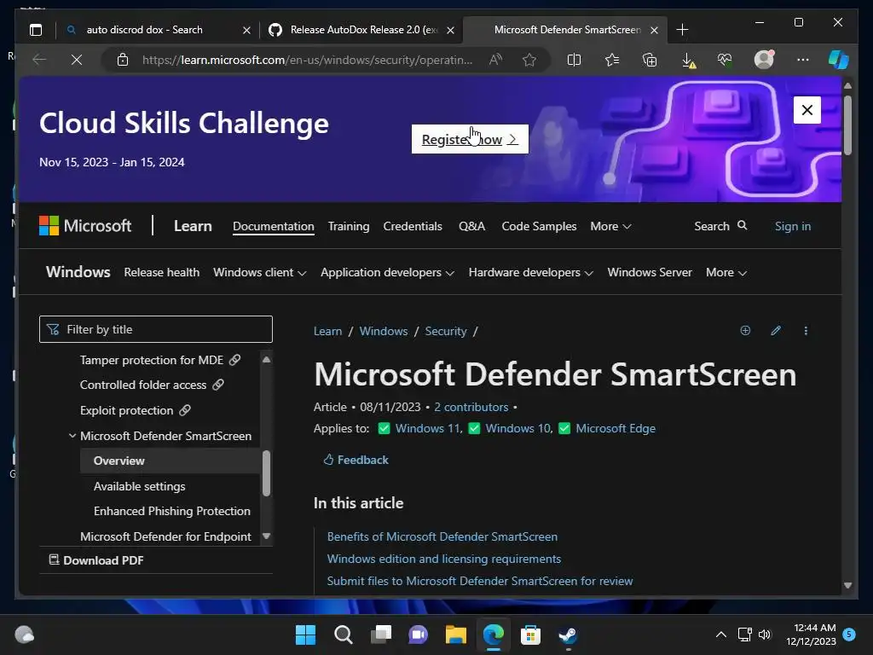Open Security breadcrumb link
The height and width of the screenshot is (655, 873).
tap(446, 331)
